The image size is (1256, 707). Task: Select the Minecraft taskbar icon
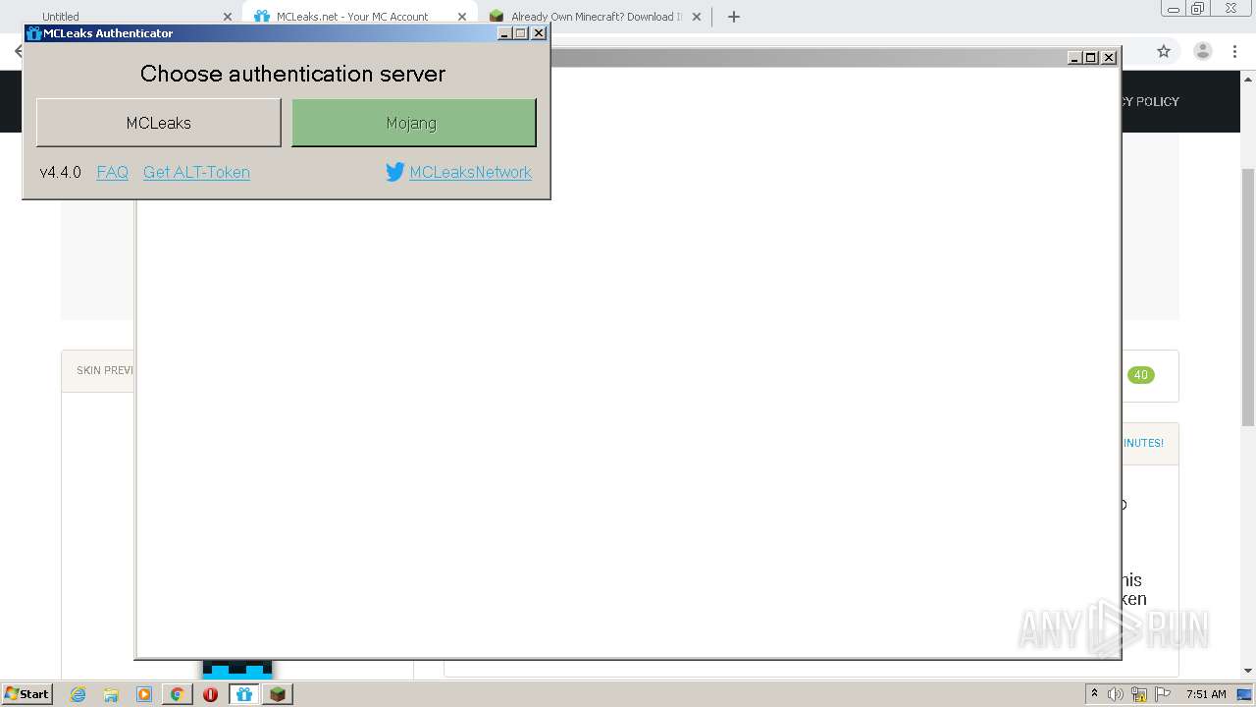[278, 694]
